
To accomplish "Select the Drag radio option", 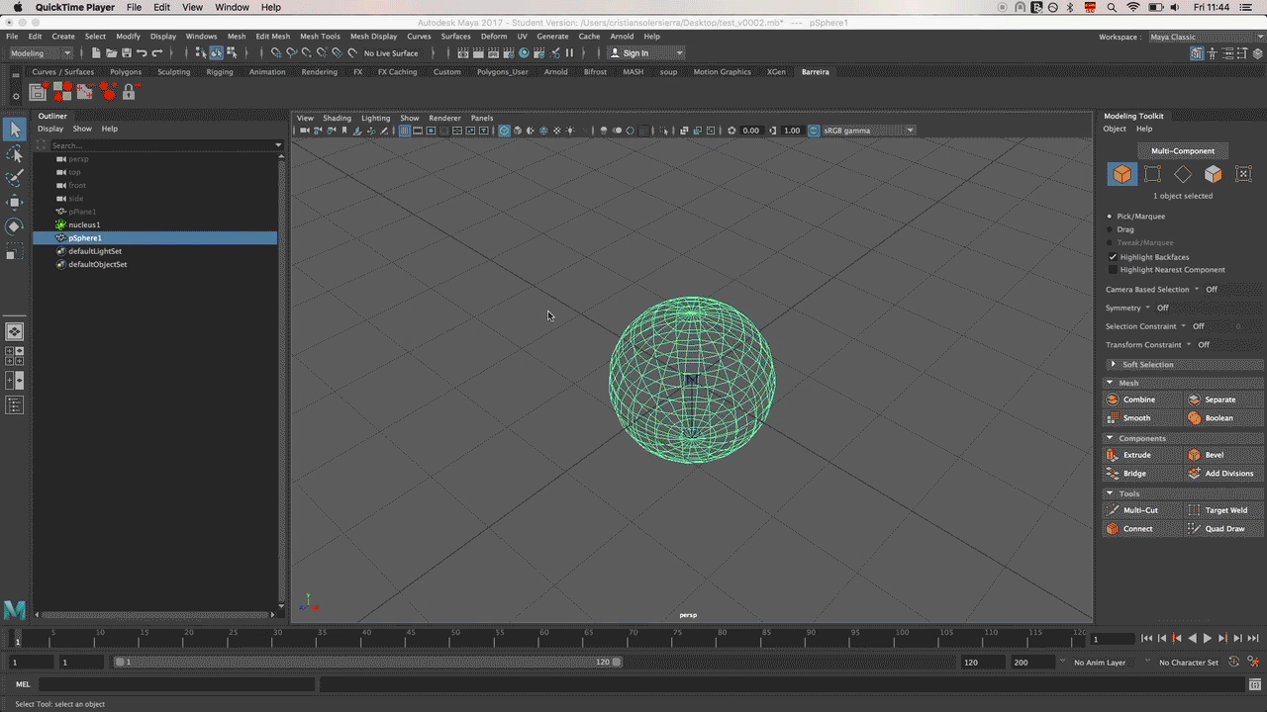I will (x=1110, y=229).
